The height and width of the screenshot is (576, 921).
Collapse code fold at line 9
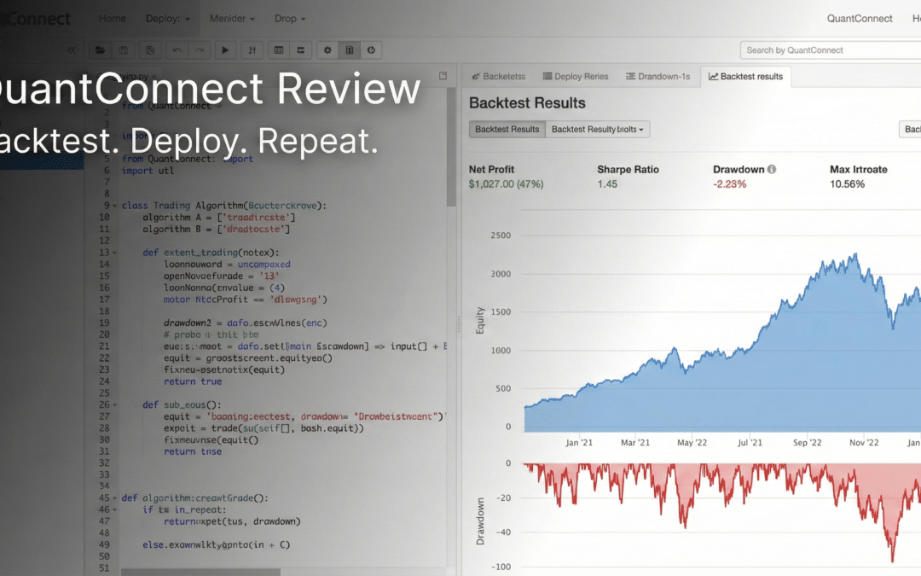click(x=114, y=206)
